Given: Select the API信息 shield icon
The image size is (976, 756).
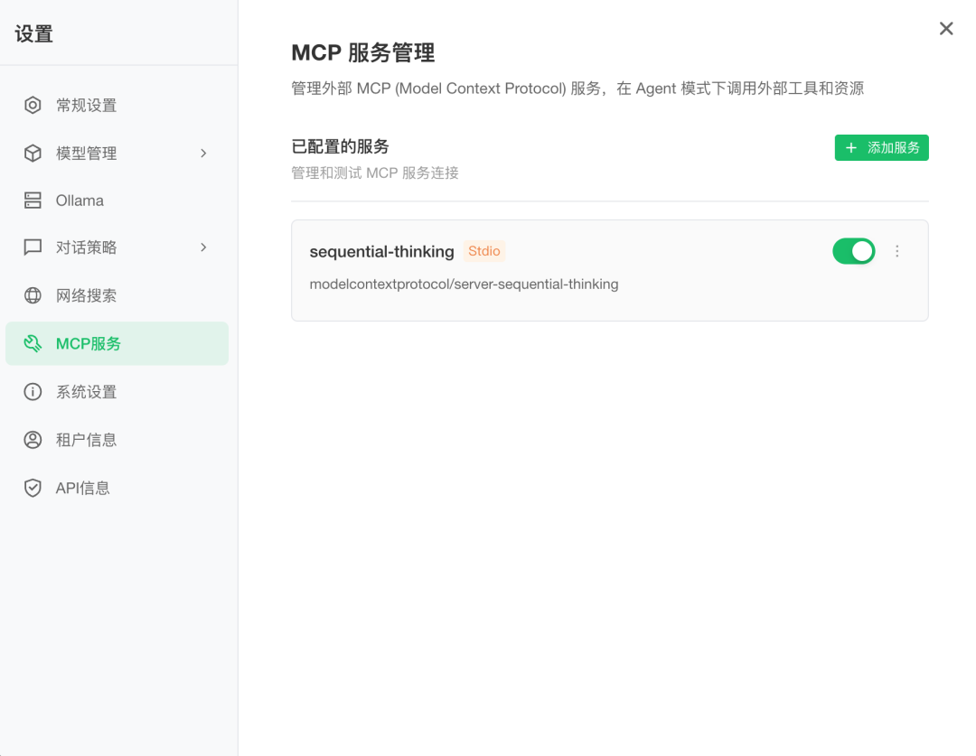Looking at the screenshot, I should point(33,487).
